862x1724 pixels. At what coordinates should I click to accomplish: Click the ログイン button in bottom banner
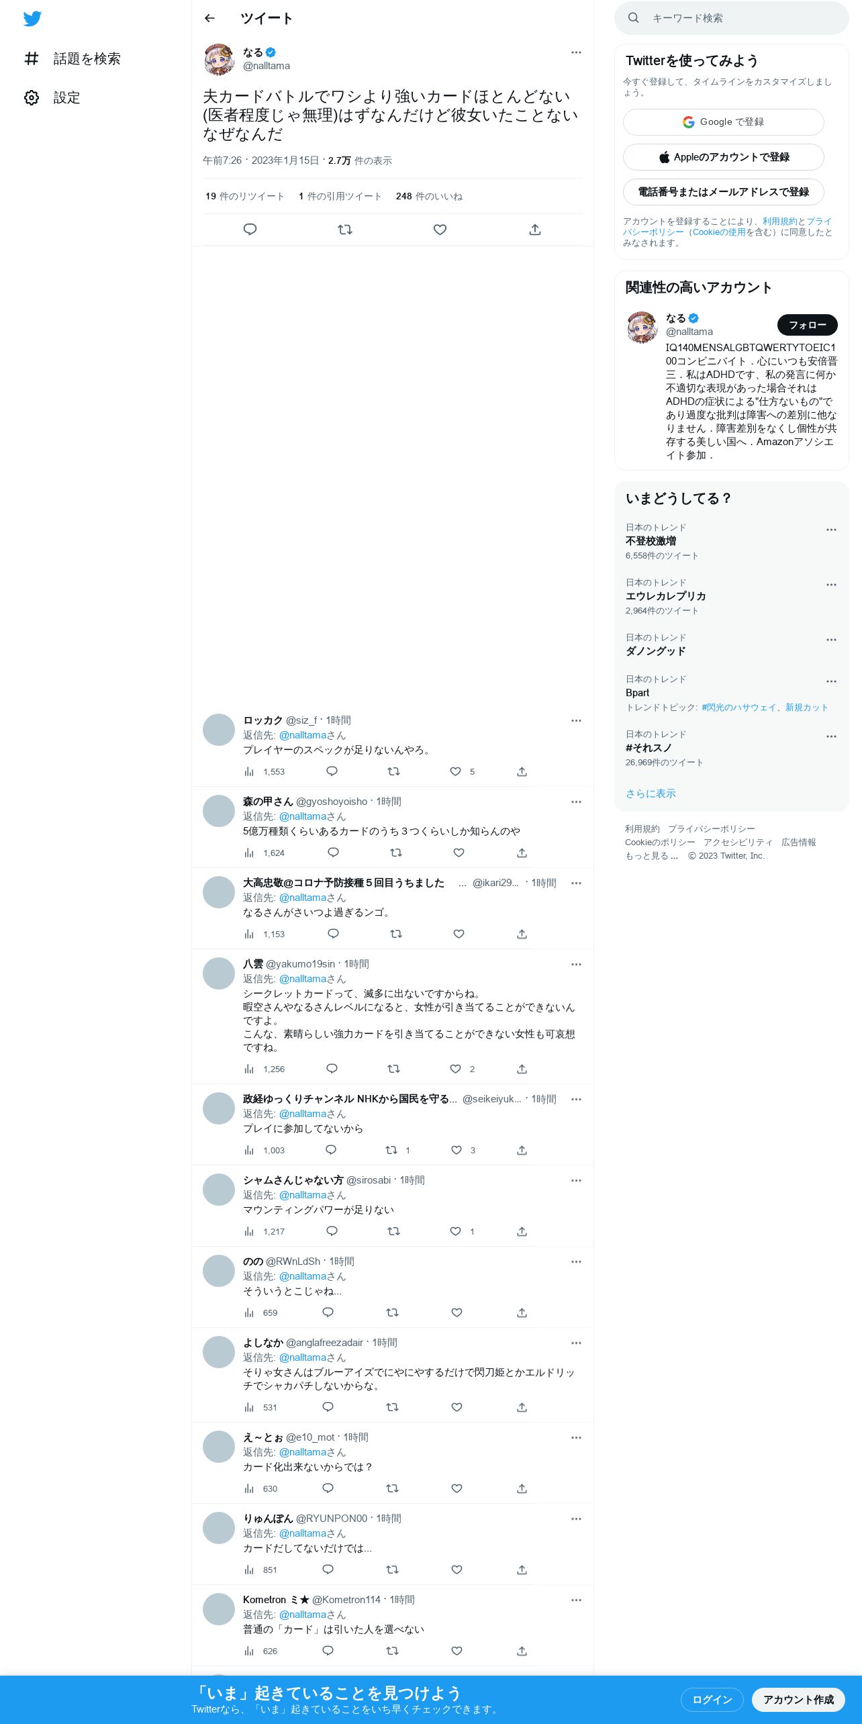pos(712,1699)
